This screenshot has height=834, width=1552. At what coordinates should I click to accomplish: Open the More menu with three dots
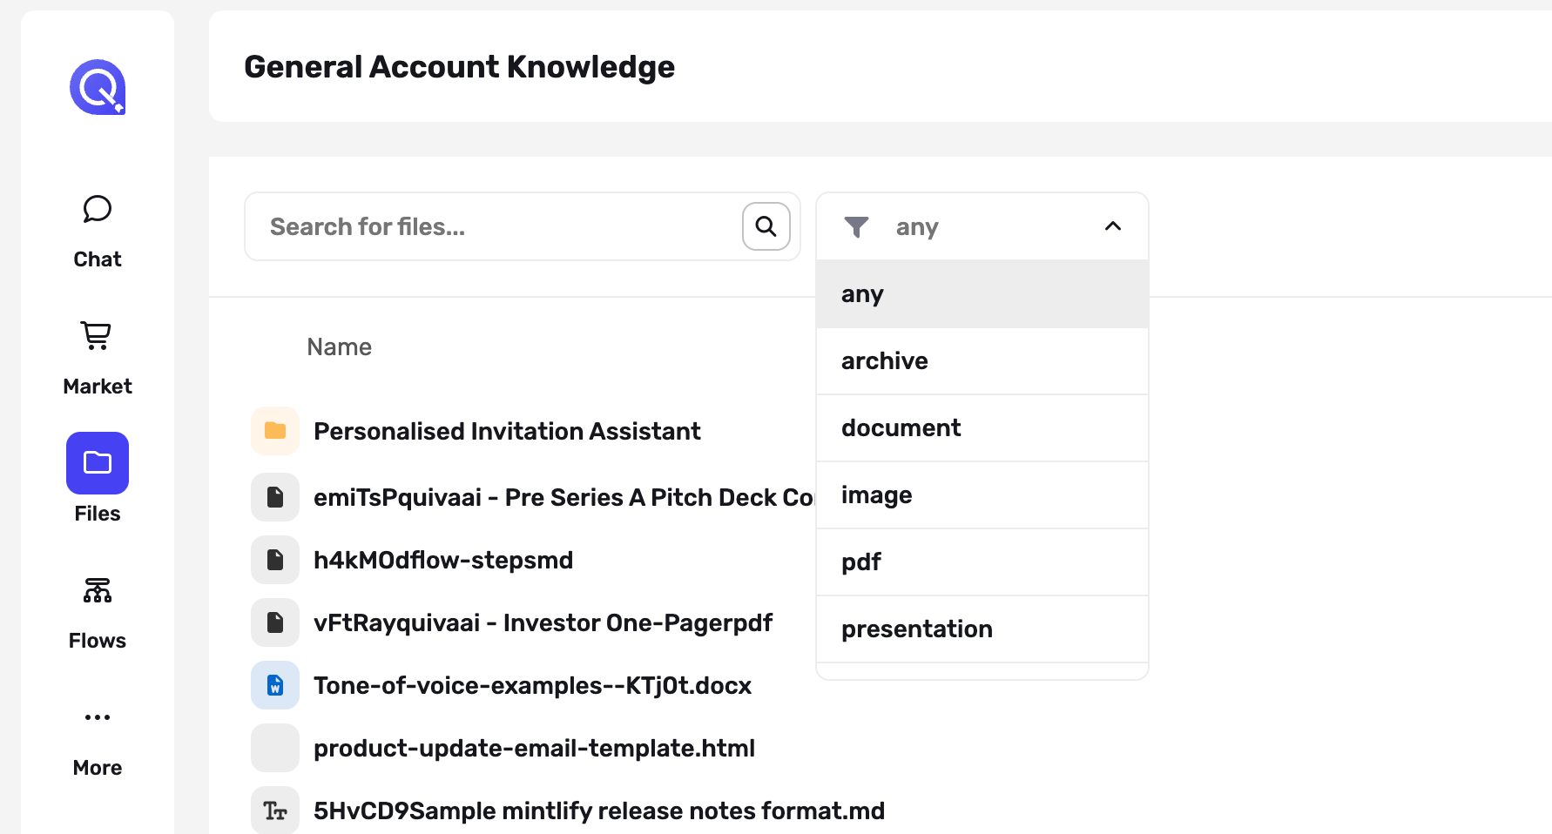tap(98, 717)
